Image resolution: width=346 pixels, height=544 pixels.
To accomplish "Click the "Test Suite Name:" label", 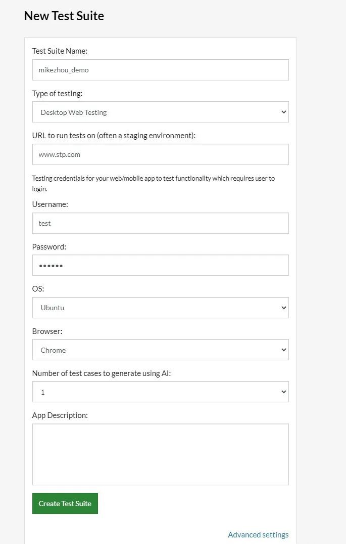I will point(60,51).
